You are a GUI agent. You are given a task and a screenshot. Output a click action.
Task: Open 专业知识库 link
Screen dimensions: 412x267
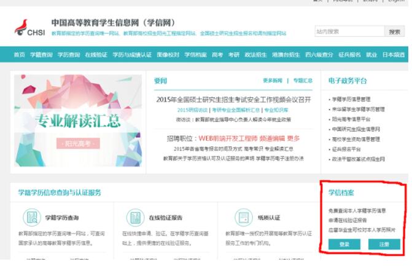276,110
